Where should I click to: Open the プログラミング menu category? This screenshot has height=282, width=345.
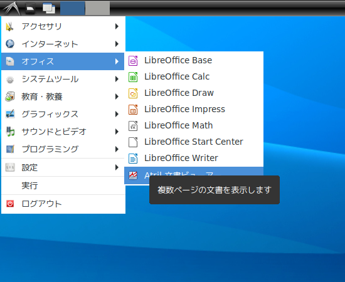pos(63,149)
